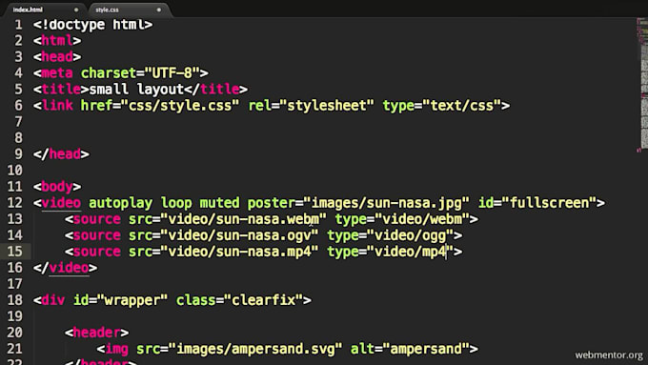The height and width of the screenshot is (365, 648).
Task: Click the "images/ampersand.svg" src value
Action: pyautogui.click(x=255, y=349)
